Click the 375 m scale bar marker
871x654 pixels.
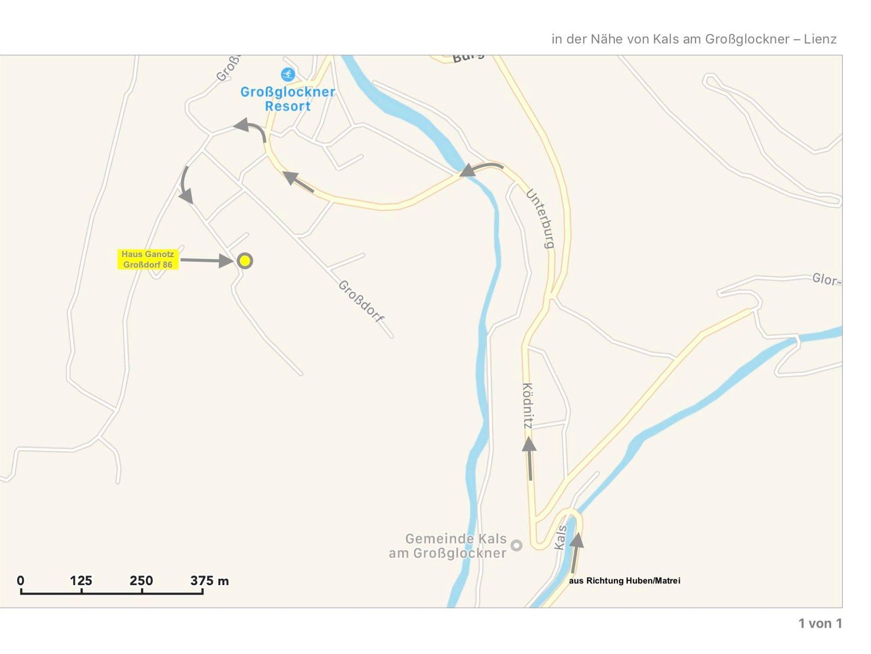(209, 580)
